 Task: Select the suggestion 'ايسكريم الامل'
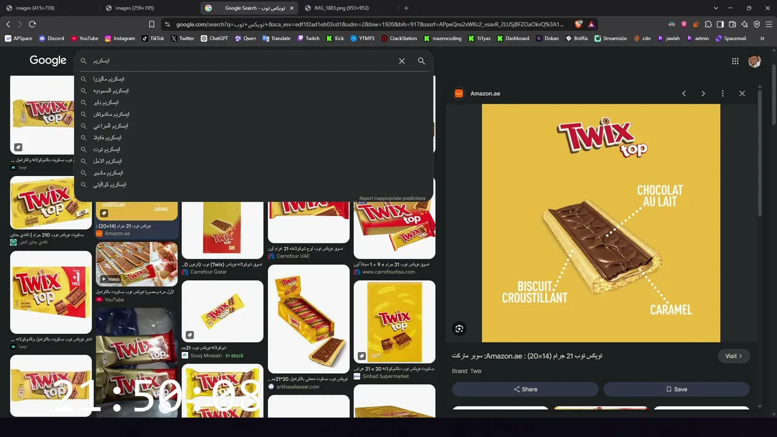pyautogui.click(x=254, y=161)
